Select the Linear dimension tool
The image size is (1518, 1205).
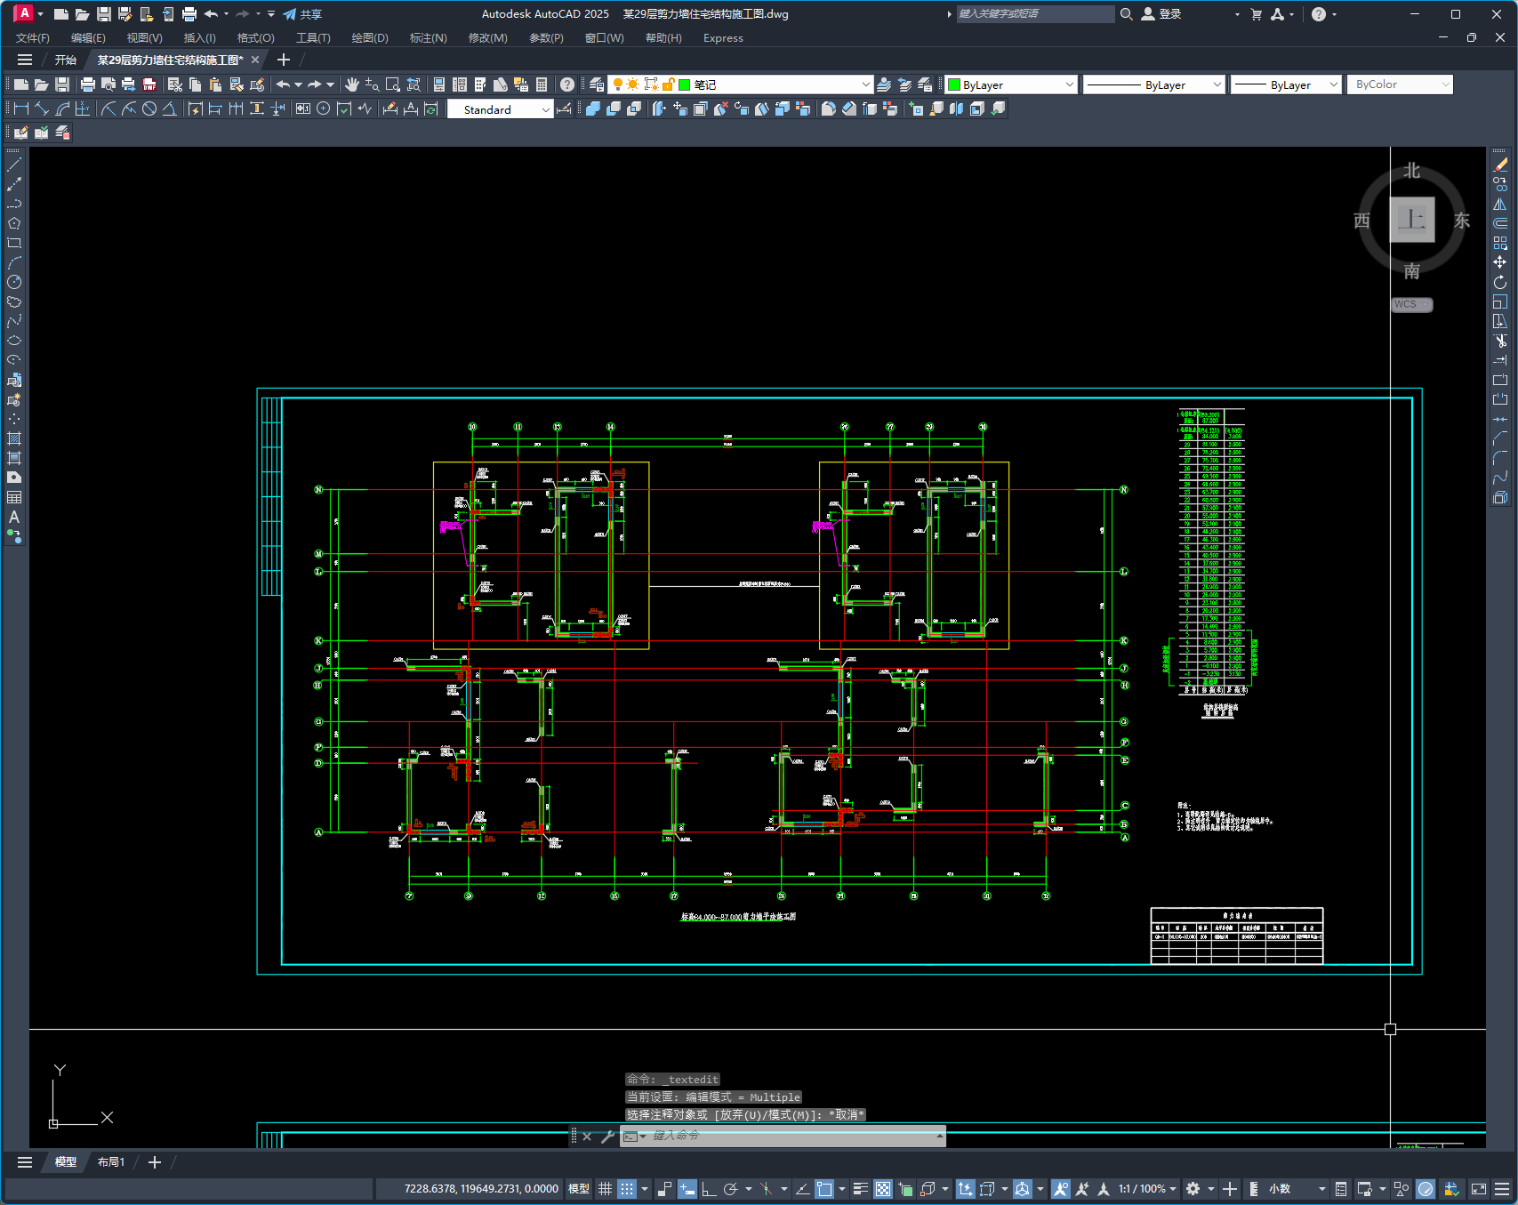pos(21,108)
